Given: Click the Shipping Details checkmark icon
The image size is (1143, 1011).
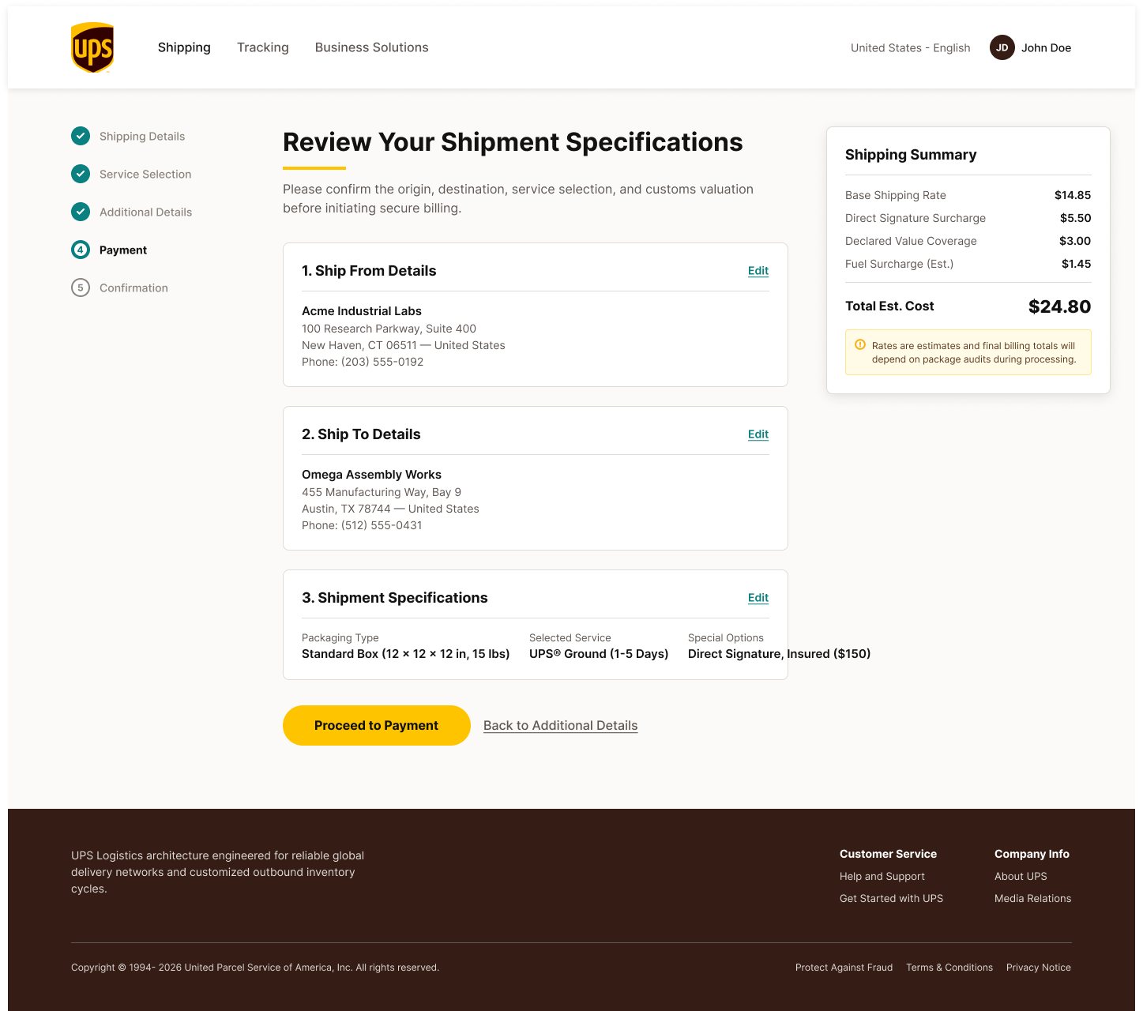Looking at the screenshot, I should coord(81,136).
